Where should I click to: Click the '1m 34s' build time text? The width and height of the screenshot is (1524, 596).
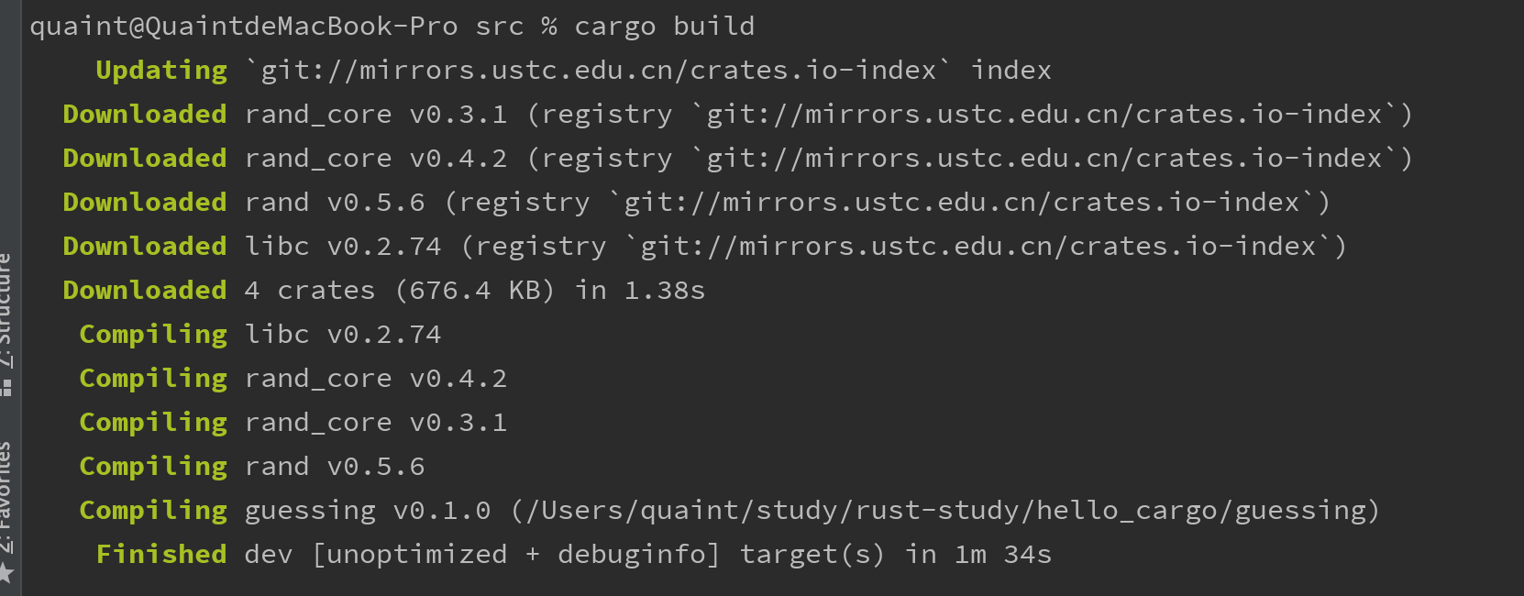[x=1002, y=555]
